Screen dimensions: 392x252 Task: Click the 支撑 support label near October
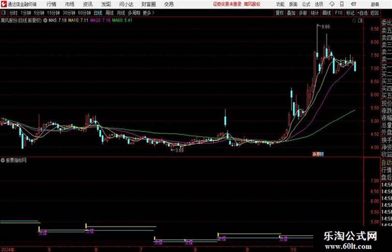coord(283,239)
